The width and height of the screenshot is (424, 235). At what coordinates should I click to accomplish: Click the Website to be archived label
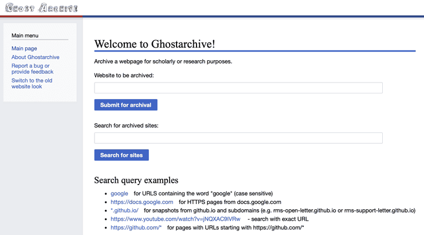coord(124,75)
